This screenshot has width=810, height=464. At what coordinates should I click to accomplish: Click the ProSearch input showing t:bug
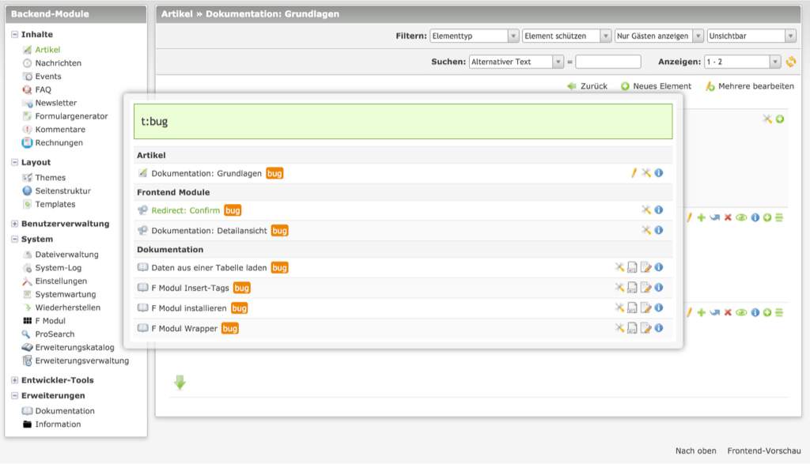[403, 121]
